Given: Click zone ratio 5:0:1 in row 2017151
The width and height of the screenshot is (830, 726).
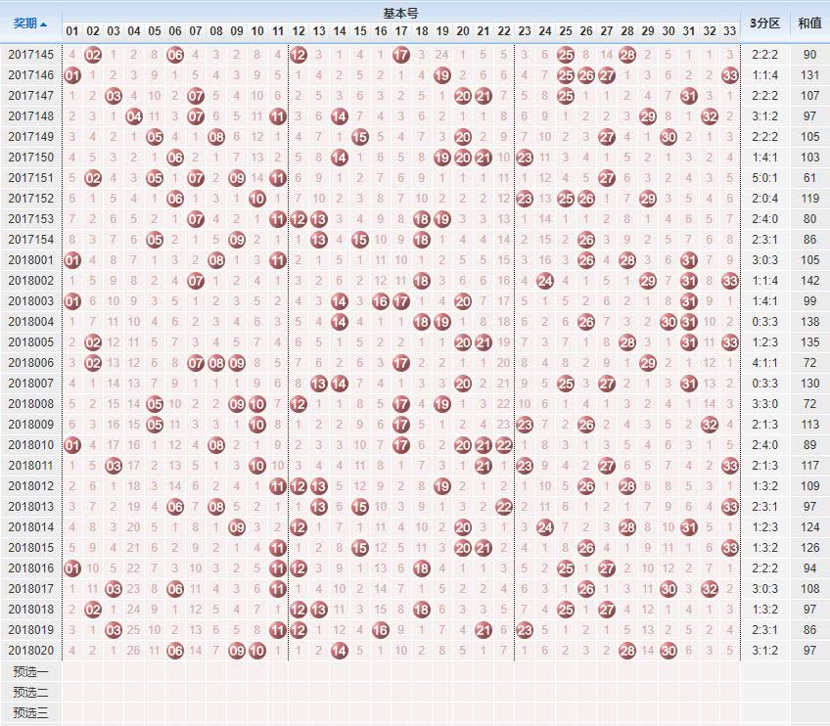Looking at the screenshot, I should click(x=764, y=178).
